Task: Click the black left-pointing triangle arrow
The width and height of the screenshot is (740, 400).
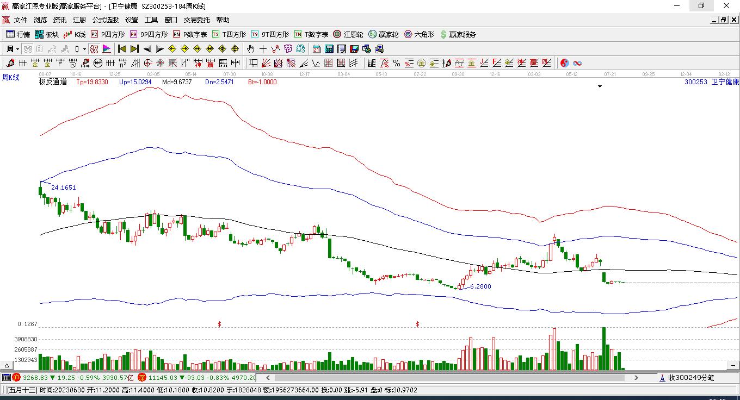Action: pyautogui.click(x=147, y=49)
